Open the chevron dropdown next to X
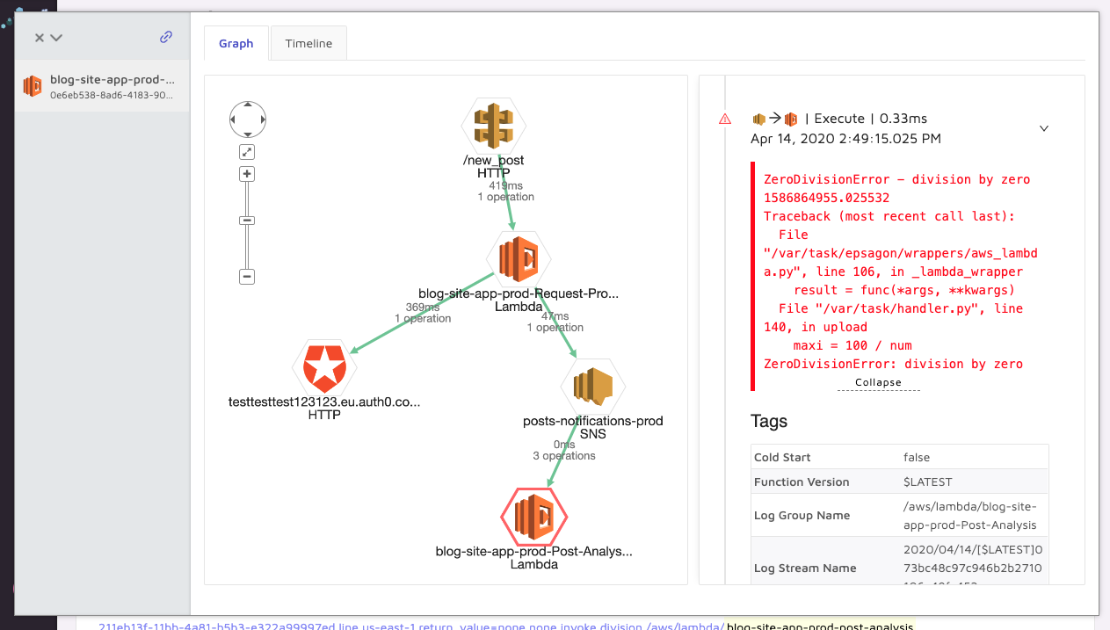1110x630 pixels. point(56,38)
